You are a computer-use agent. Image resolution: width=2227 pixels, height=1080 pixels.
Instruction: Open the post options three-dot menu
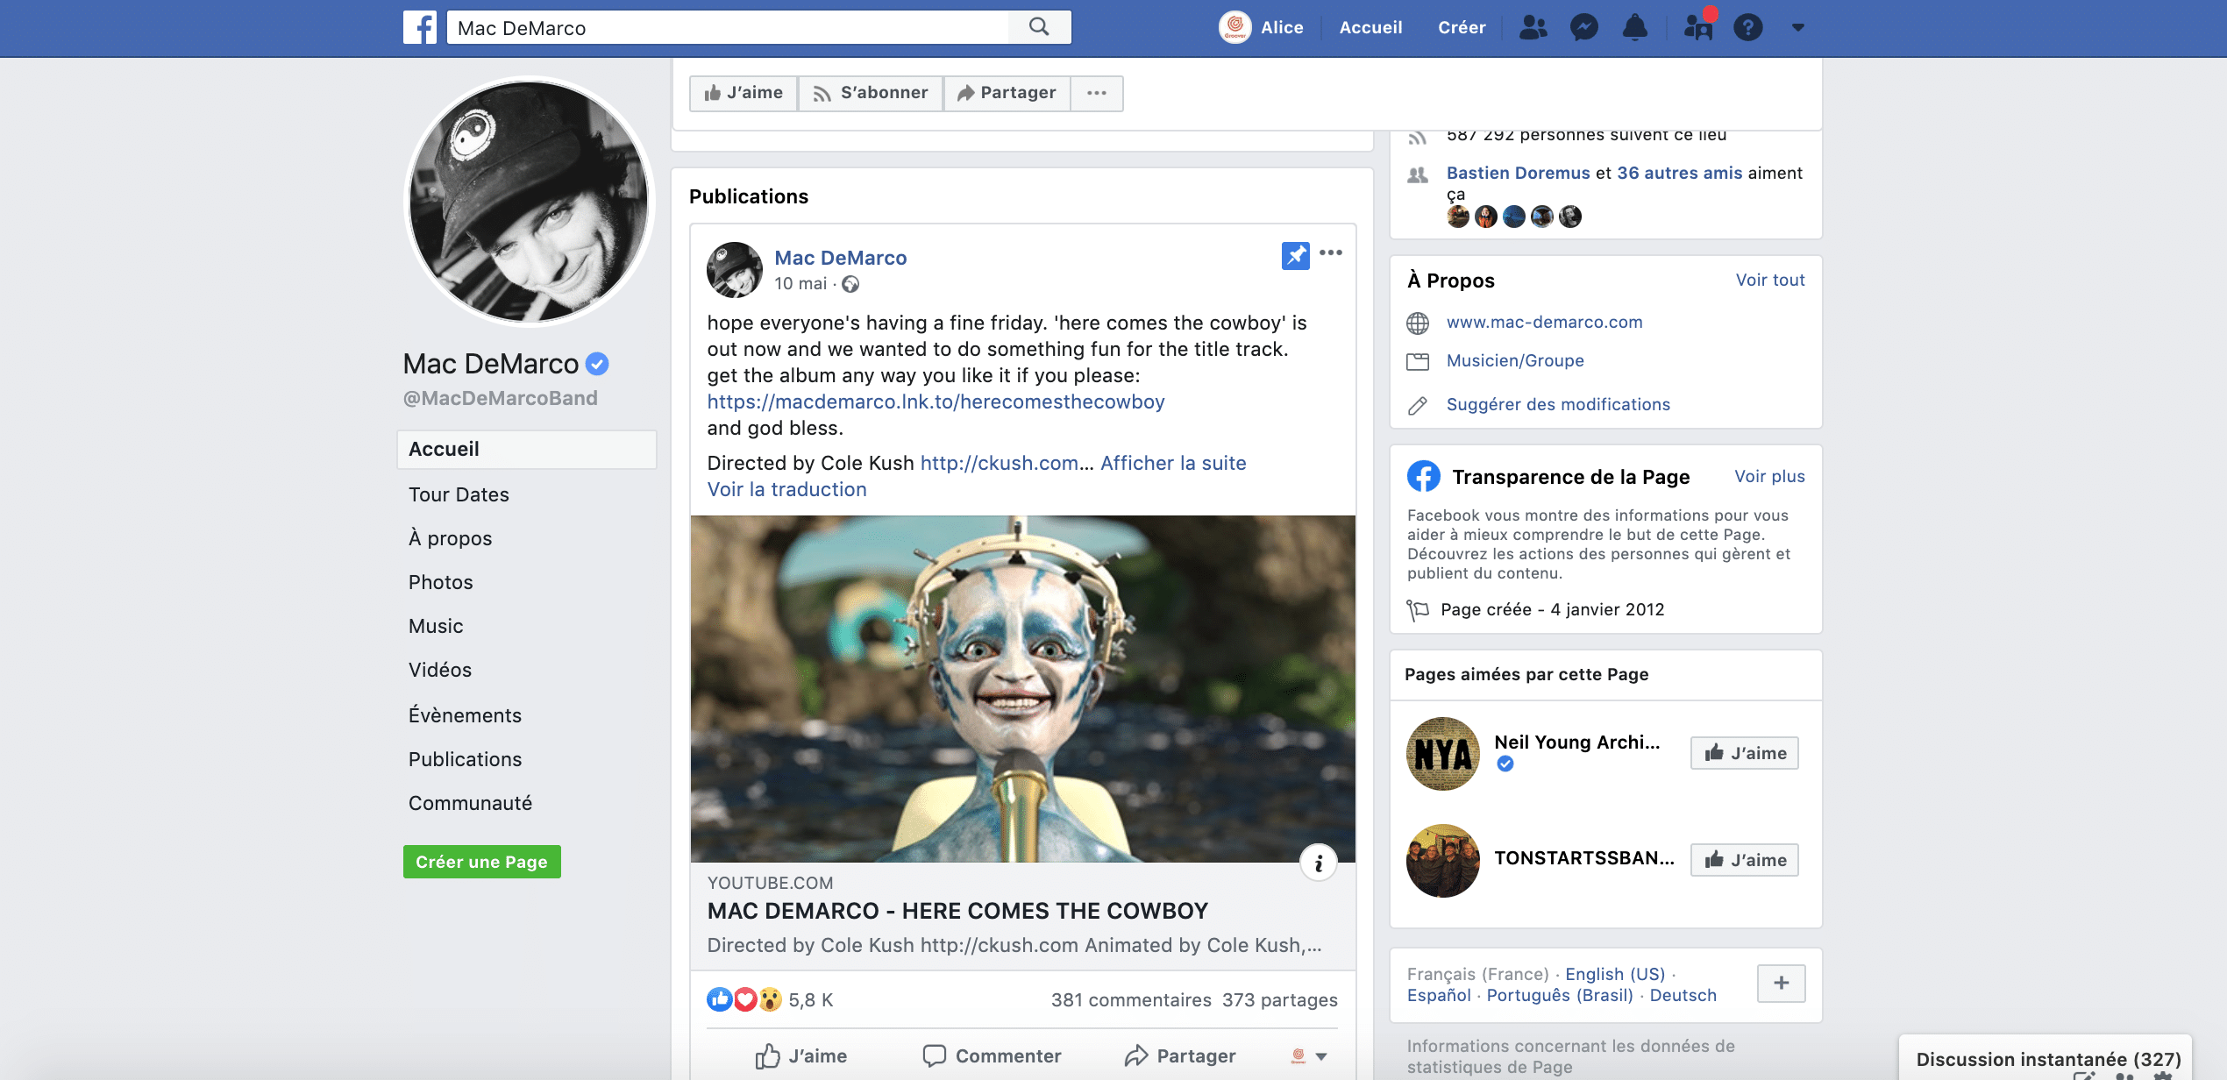[1331, 252]
